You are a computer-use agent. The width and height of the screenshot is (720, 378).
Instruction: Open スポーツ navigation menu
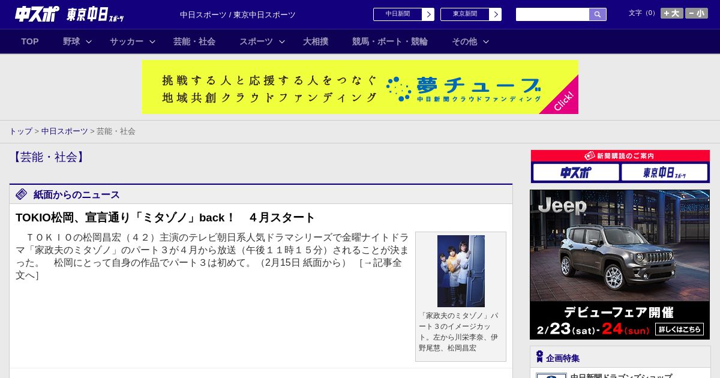coord(256,41)
